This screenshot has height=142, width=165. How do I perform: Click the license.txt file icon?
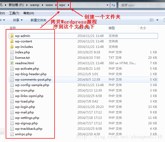coord(12,58)
